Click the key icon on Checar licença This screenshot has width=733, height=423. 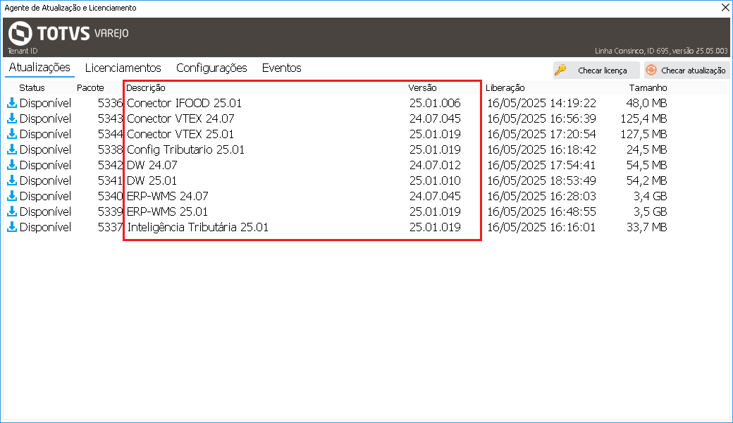click(560, 70)
